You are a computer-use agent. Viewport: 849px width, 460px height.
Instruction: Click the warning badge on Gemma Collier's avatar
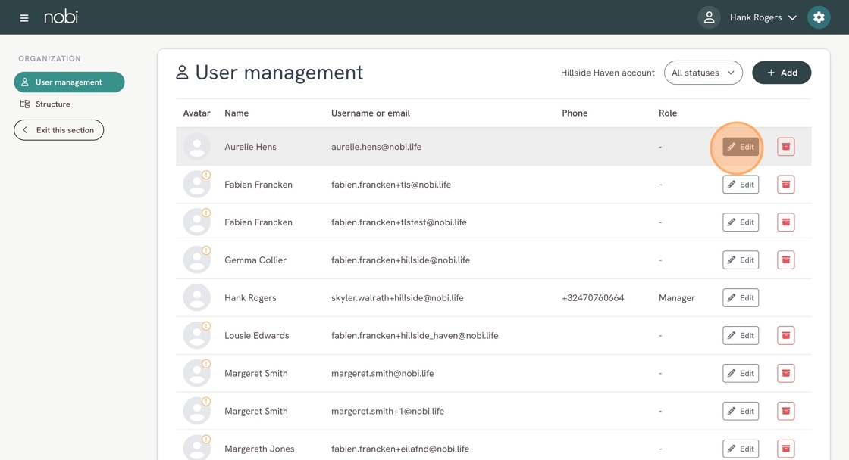(x=206, y=250)
